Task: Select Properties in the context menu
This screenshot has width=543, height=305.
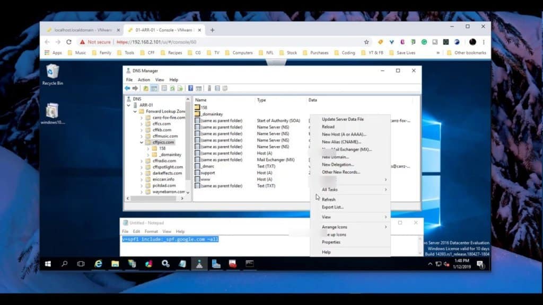Action: click(350, 242)
